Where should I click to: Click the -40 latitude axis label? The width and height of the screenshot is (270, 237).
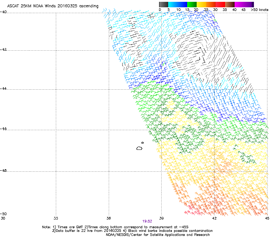click(3, 12)
